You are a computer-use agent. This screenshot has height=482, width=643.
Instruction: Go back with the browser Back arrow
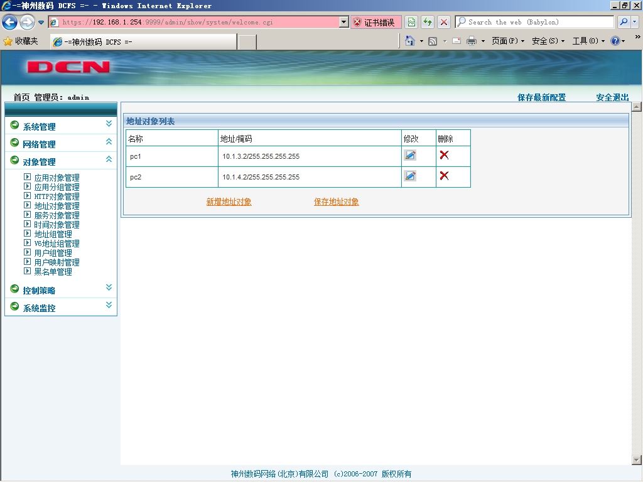tap(9, 22)
